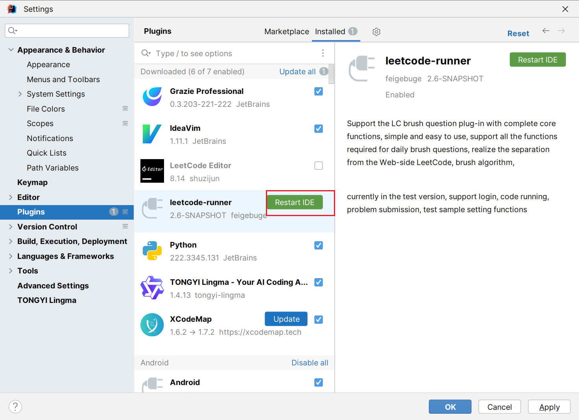Toggle the Python plugin checkbox
This screenshot has width=579, height=420.
pos(319,246)
